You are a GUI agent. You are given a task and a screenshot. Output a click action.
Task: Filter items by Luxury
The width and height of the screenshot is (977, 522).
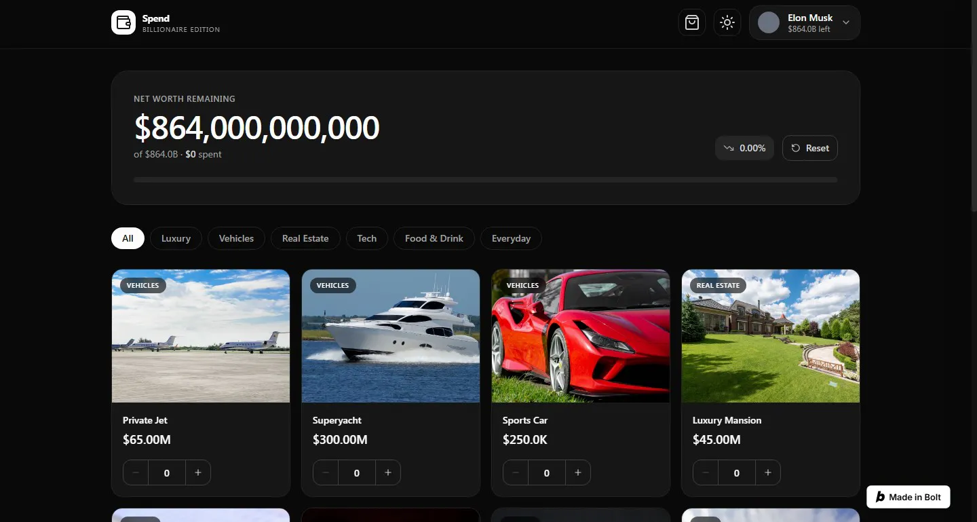pos(176,238)
